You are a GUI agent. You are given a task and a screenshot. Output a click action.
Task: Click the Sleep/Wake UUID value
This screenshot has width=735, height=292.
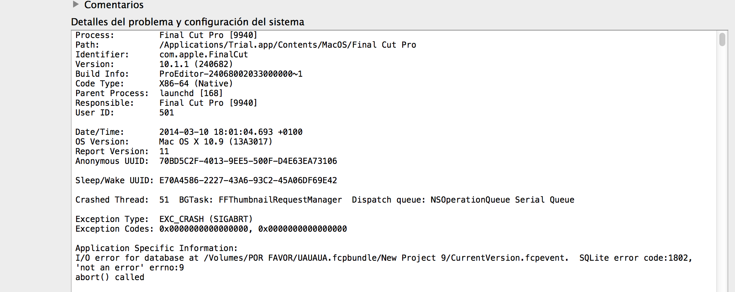point(248,180)
